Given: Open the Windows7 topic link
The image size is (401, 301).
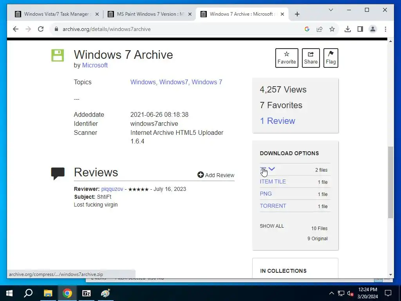Looking at the screenshot, I should click(173, 82).
